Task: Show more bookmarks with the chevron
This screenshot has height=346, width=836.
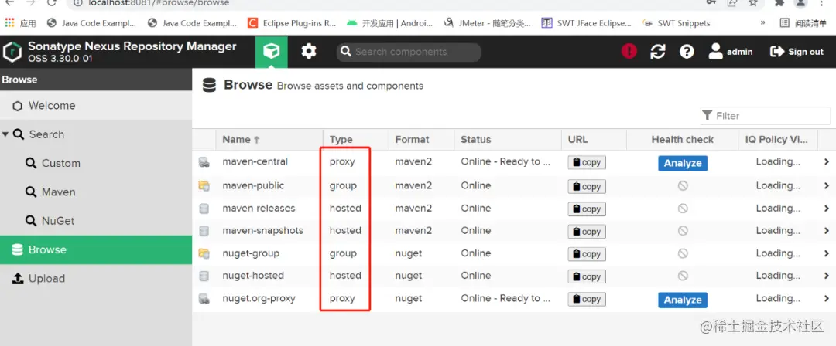Action: (x=763, y=23)
